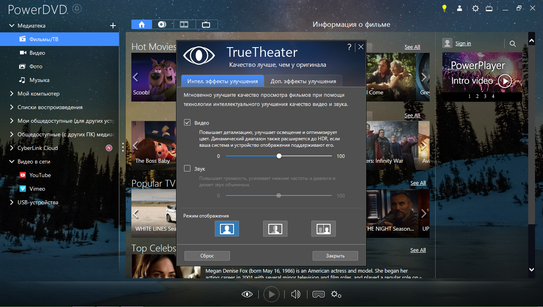The width and height of the screenshot is (543, 307).
Task: Enable the Звук enhancement checkbox
Action: [187, 169]
